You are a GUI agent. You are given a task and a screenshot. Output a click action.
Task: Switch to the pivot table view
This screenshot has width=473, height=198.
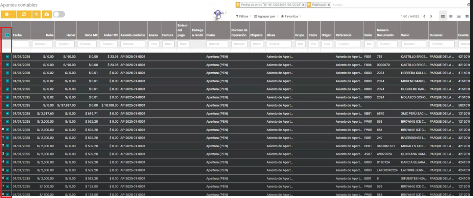tap(451, 16)
